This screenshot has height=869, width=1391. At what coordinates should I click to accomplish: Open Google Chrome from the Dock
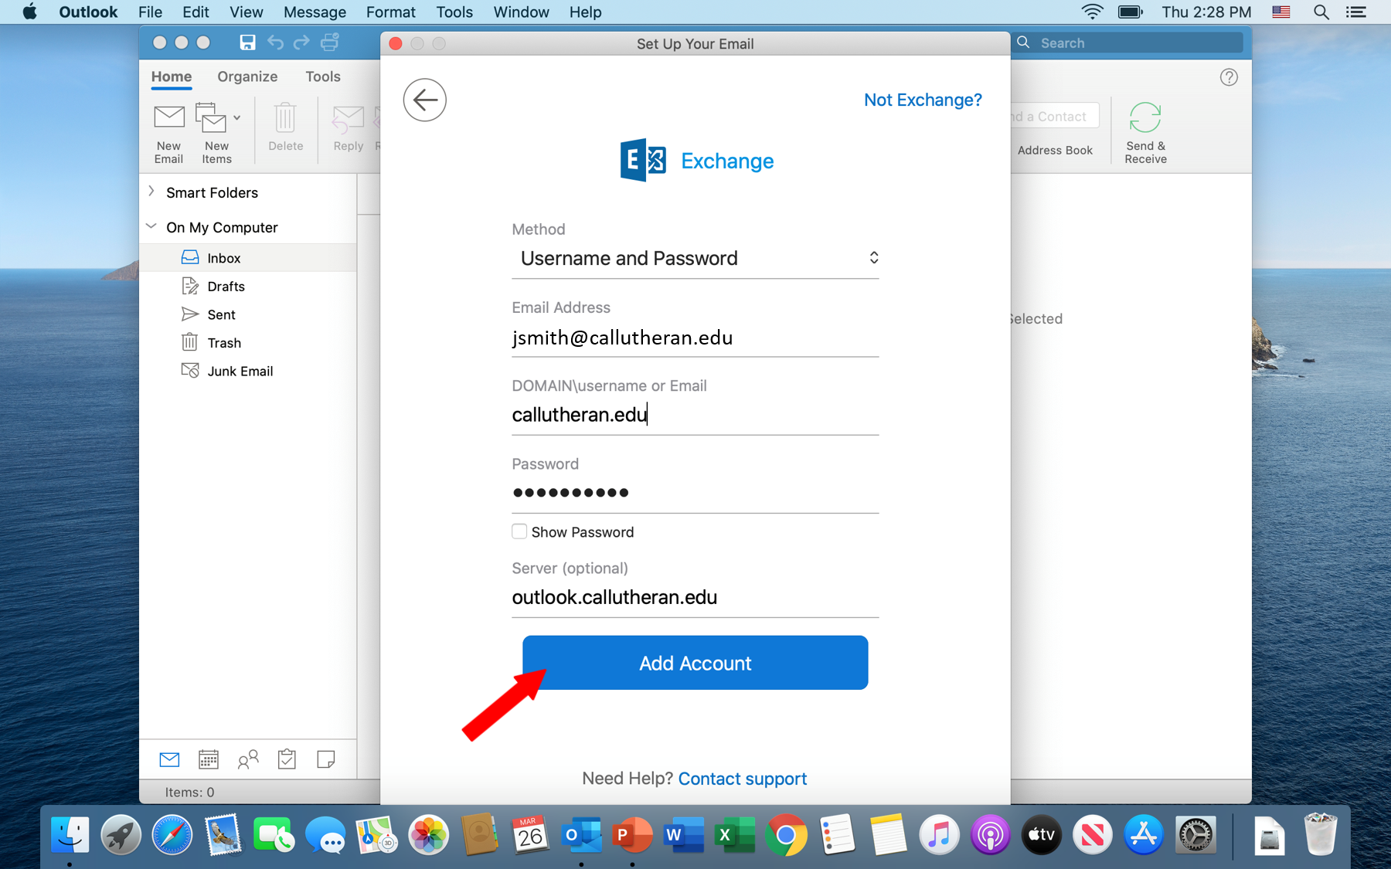tap(786, 835)
